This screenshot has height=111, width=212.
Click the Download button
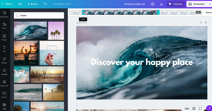pos(197,4)
